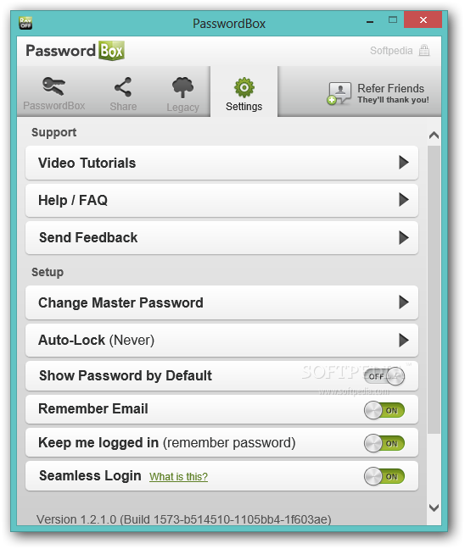The height and width of the screenshot is (549, 465).
Task: Click the app icon in title bar
Action: tap(25, 23)
